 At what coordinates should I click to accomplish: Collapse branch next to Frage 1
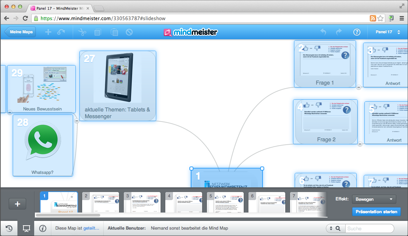click(x=358, y=87)
